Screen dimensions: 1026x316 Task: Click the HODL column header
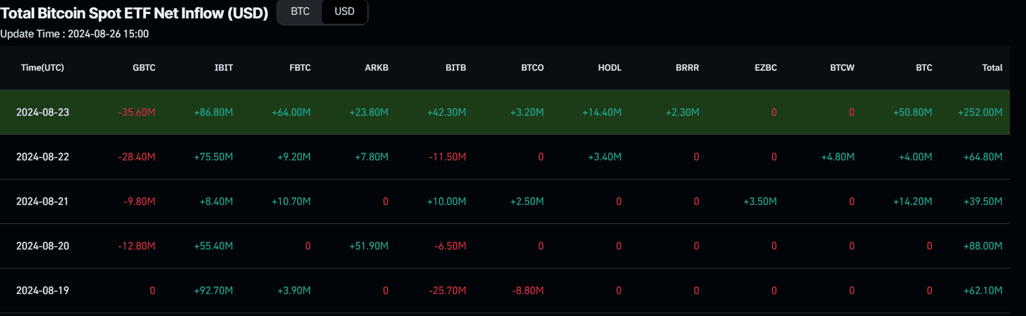pyautogui.click(x=610, y=67)
